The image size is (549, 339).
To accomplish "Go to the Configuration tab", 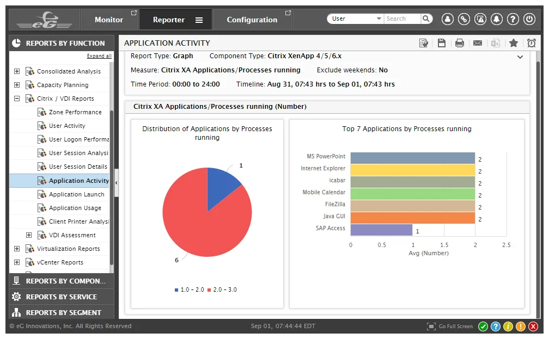I will 252,20.
